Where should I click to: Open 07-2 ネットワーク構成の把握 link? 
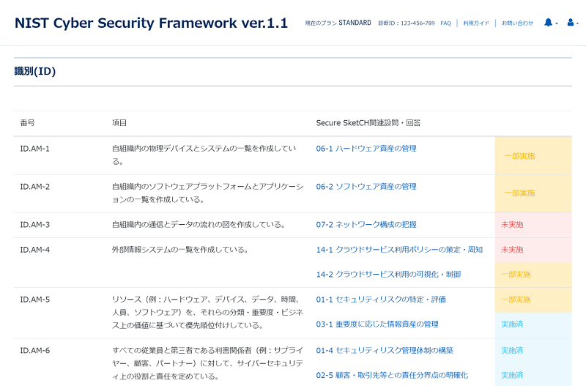366,225
